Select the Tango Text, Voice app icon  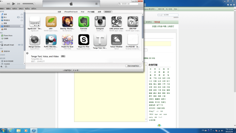click(x=100, y=40)
